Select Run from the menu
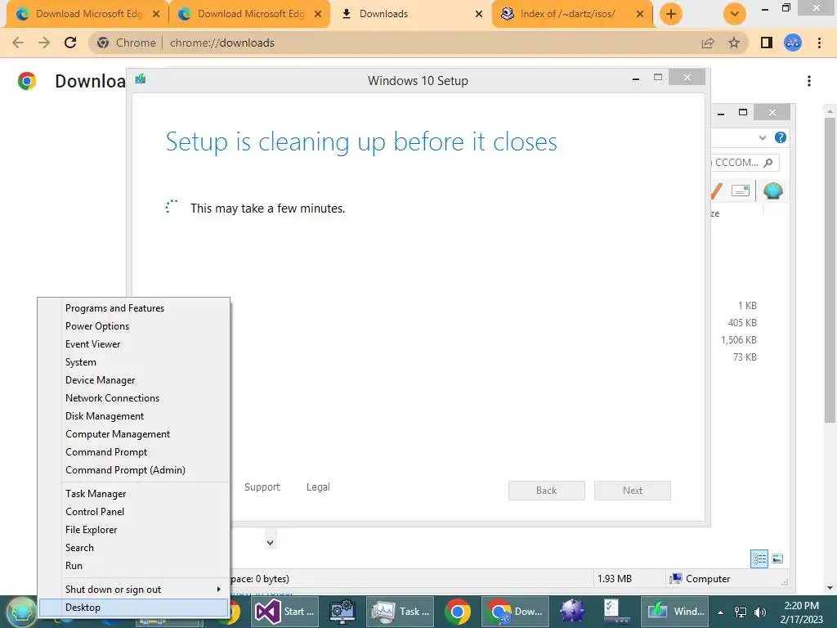The height and width of the screenshot is (628, 837). [x=133, y=566]
